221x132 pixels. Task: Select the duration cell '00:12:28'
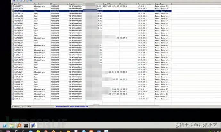click(x=124, y=94)
